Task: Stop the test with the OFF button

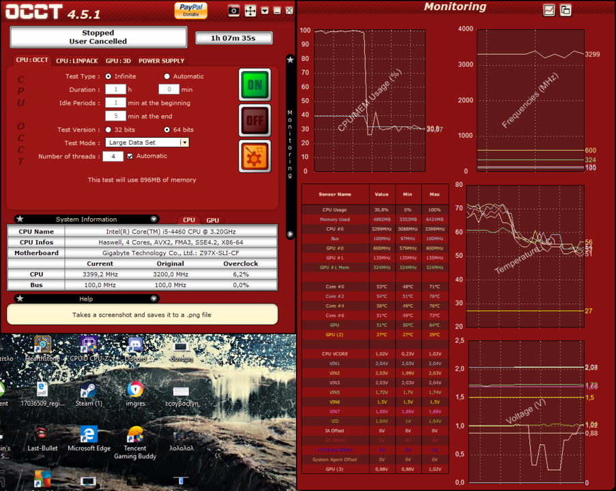Action: click(255, 120)
